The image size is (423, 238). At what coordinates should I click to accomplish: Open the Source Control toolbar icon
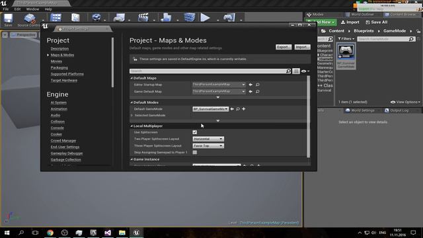click(x=29, y=19)
